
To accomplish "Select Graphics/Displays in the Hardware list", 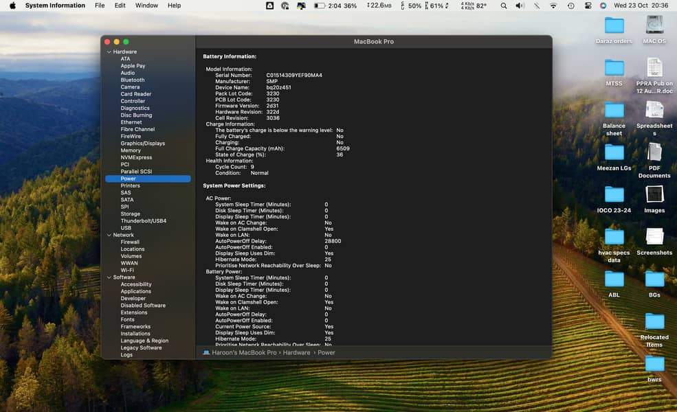I will 143,144.
